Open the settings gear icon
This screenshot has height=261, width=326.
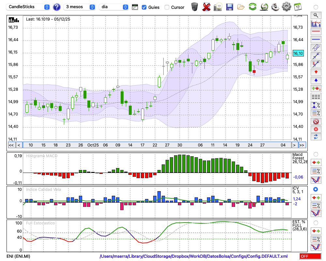(286, 7)
